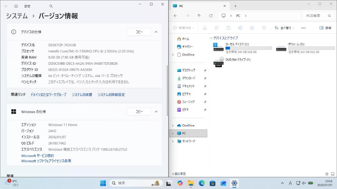Image resolution: width=337 pixels, height=189 pixels.
Task: Click the C: drive capacity bar
Action: 249,48
